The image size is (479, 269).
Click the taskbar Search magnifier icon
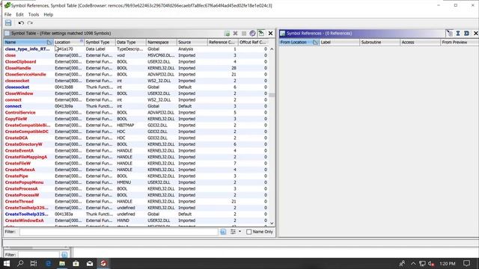(x=20, y=263)
